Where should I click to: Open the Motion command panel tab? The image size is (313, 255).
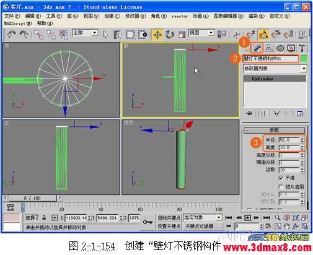click(x=280, y=48)
